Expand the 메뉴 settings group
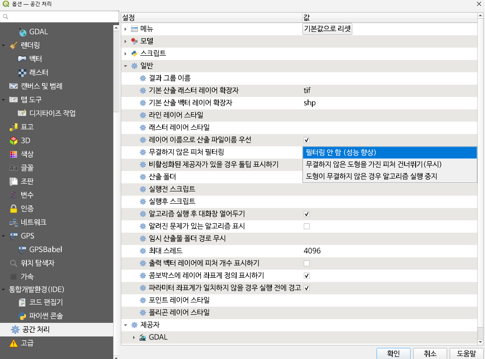 coord(125,29)
